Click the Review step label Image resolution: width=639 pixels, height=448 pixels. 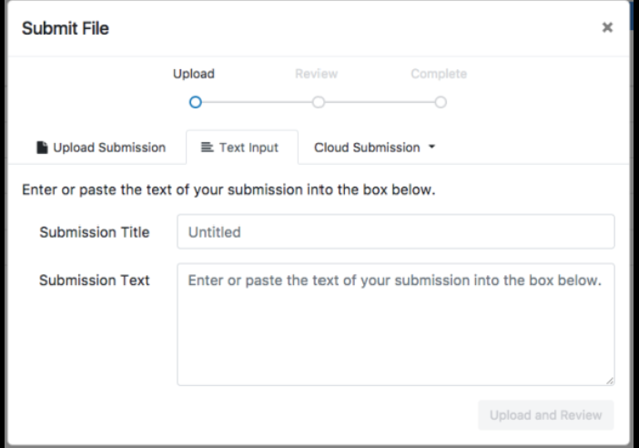tap(316, 74)
